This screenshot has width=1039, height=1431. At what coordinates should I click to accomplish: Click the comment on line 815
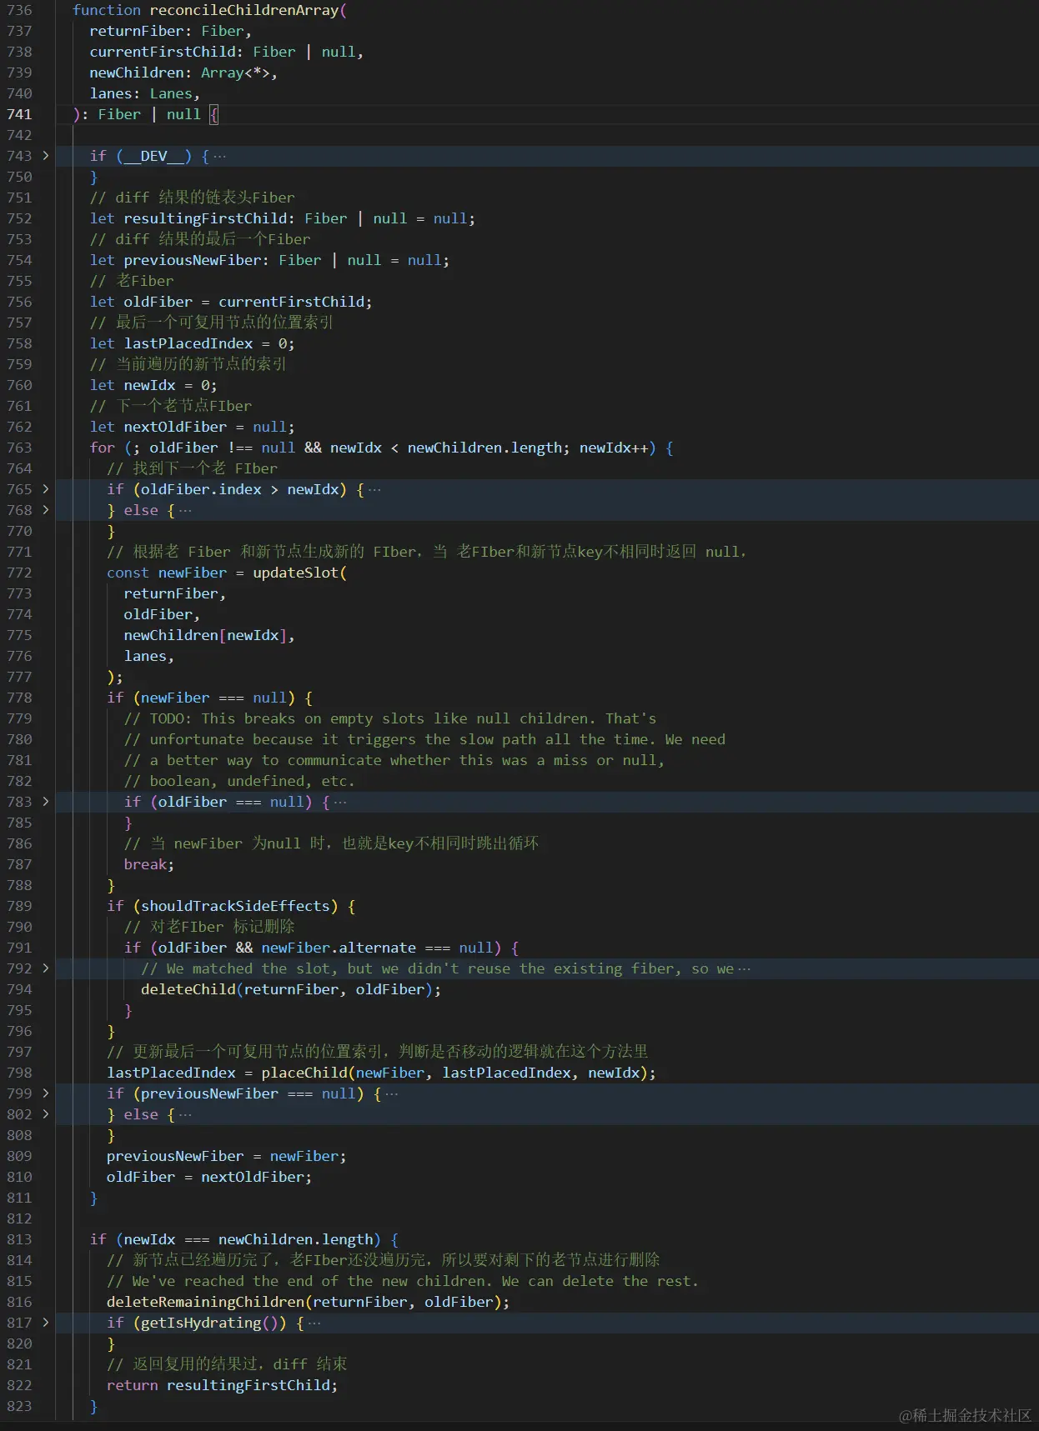[402, 1281]
